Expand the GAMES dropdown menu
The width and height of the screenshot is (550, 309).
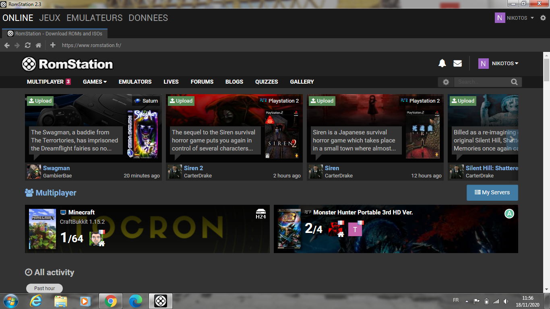(x=95, y=82)
